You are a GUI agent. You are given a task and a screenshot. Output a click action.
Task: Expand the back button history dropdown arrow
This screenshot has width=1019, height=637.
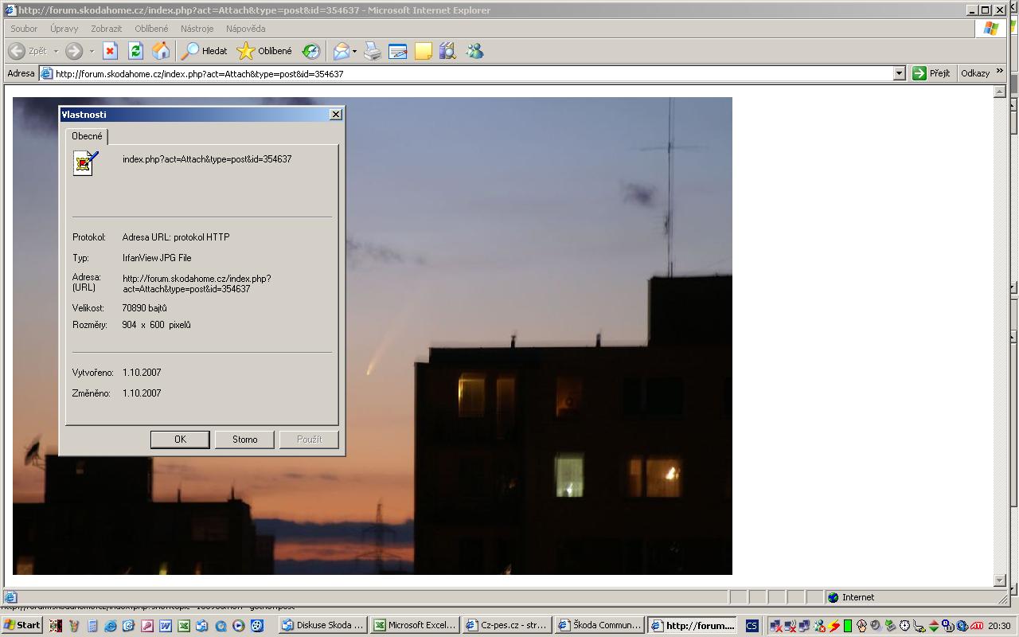[56, 51]
